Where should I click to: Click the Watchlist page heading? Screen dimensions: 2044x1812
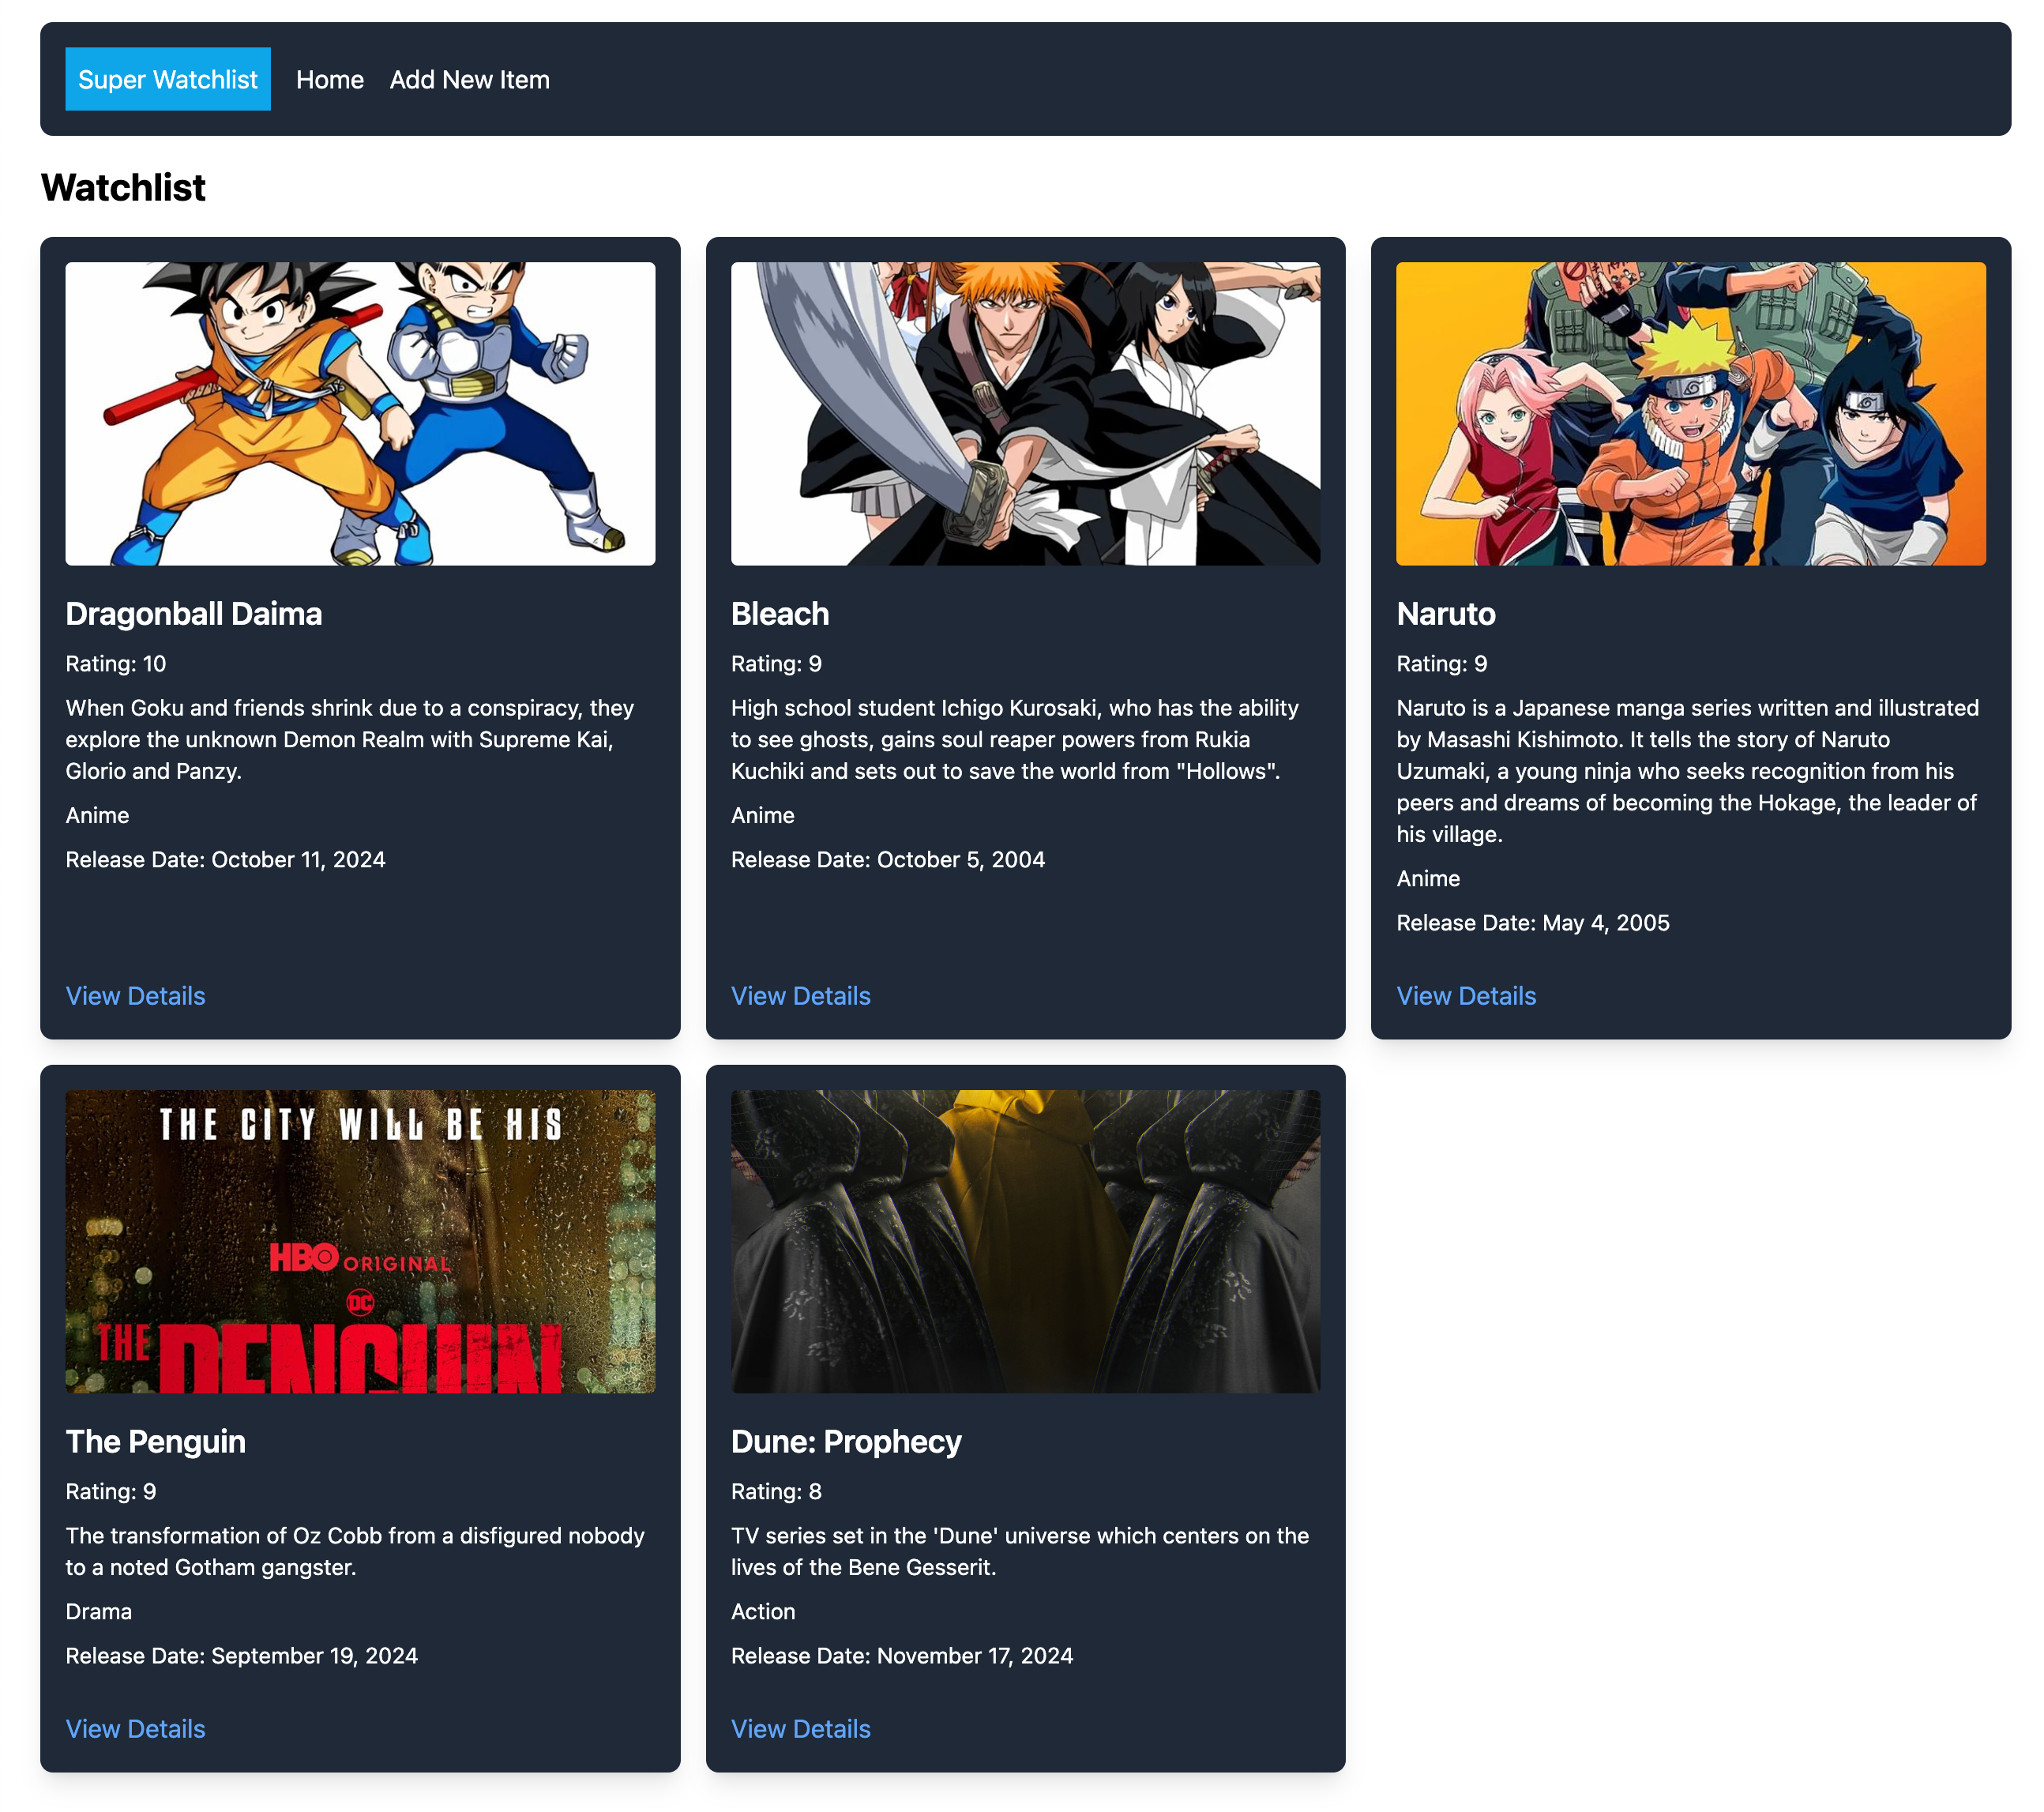point(123,187)
